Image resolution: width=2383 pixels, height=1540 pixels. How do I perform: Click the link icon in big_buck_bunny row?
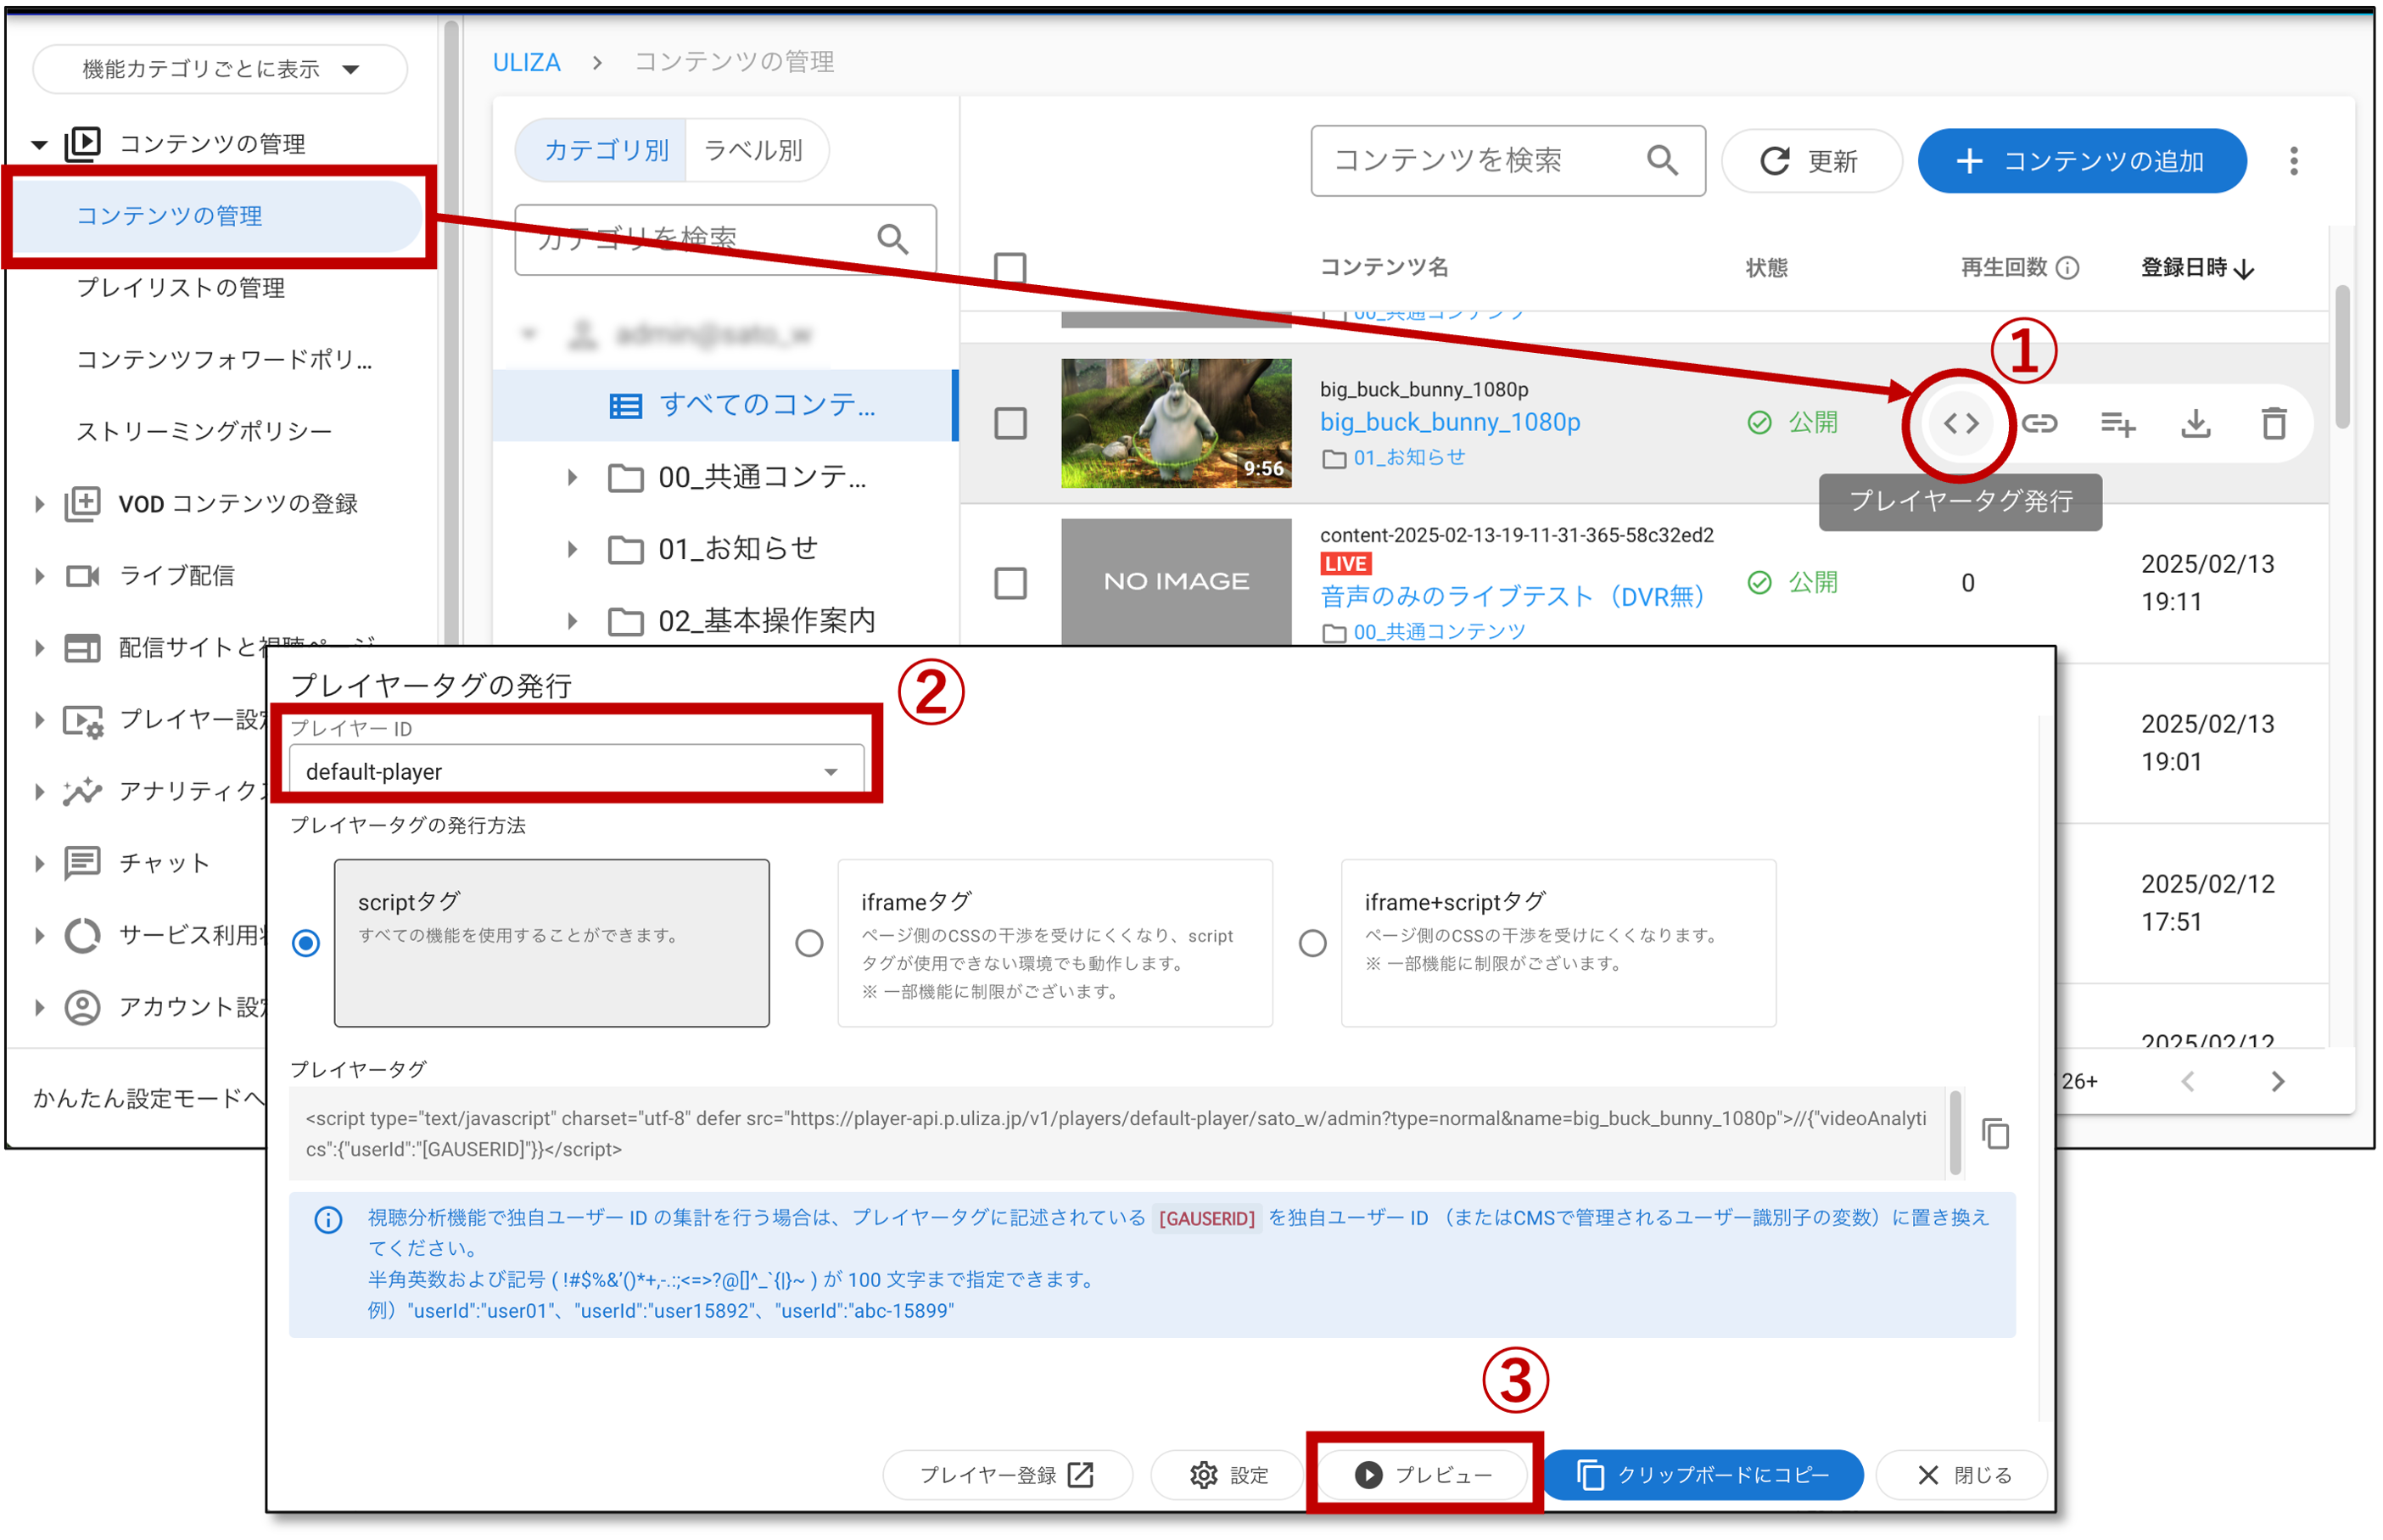(2039, 423)
